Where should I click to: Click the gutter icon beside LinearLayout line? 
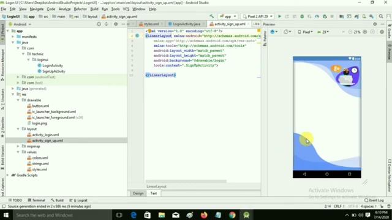point(137,36)
